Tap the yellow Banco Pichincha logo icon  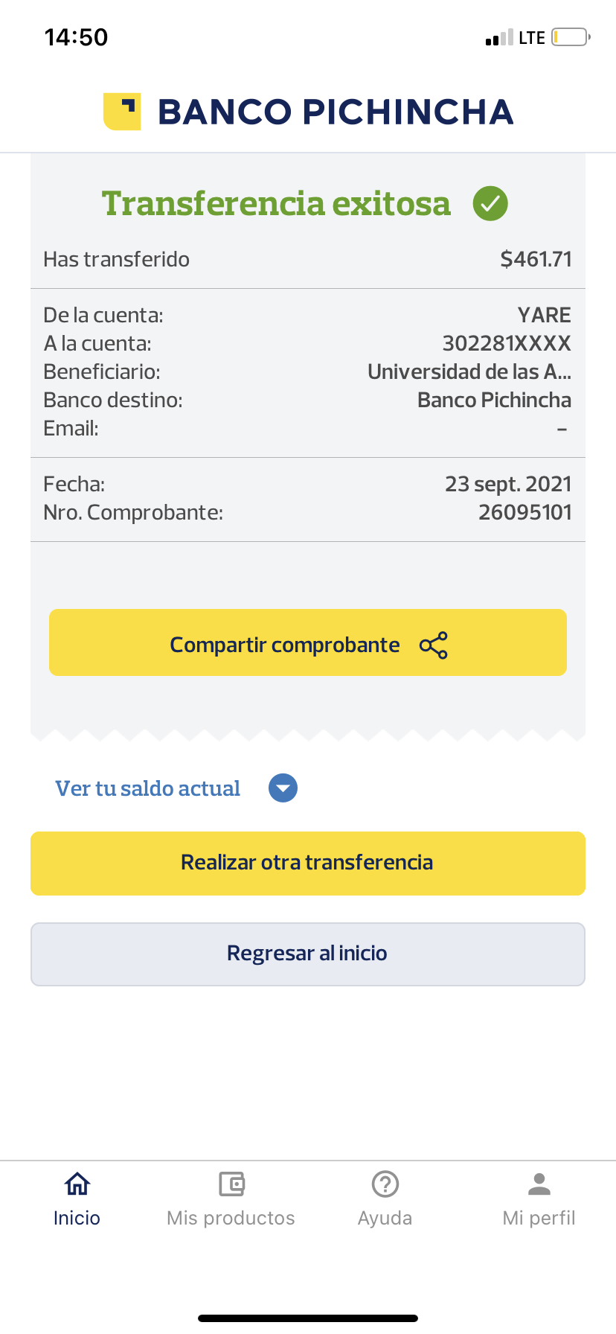pos(122,112)
